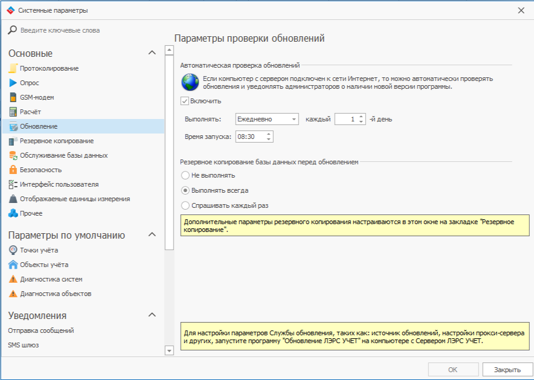Select the GSM-модем SIM card icon

[x=13, y=97]
